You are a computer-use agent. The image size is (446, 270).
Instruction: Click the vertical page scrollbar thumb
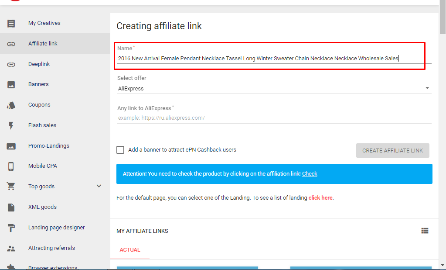pos(443,17)
